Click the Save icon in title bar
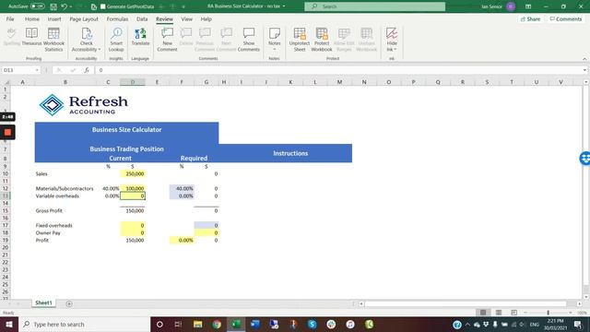Viewport: 590px width, 332px height. (53, 6)
